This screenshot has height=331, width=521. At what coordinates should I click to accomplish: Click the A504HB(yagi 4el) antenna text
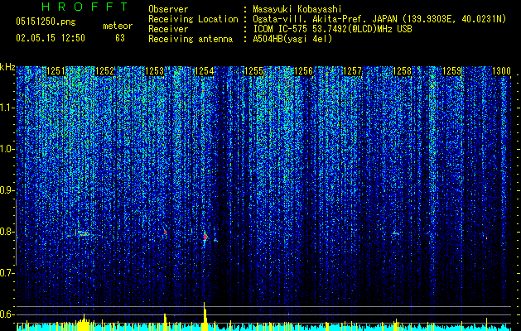[292, 39]
